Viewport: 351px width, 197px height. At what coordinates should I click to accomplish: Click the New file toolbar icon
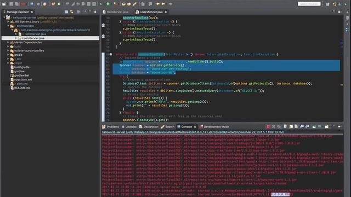click(x=4, y=4)
